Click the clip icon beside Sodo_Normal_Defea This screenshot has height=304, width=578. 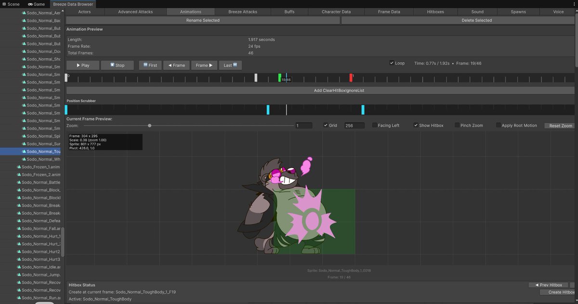[x=19, y=220]
